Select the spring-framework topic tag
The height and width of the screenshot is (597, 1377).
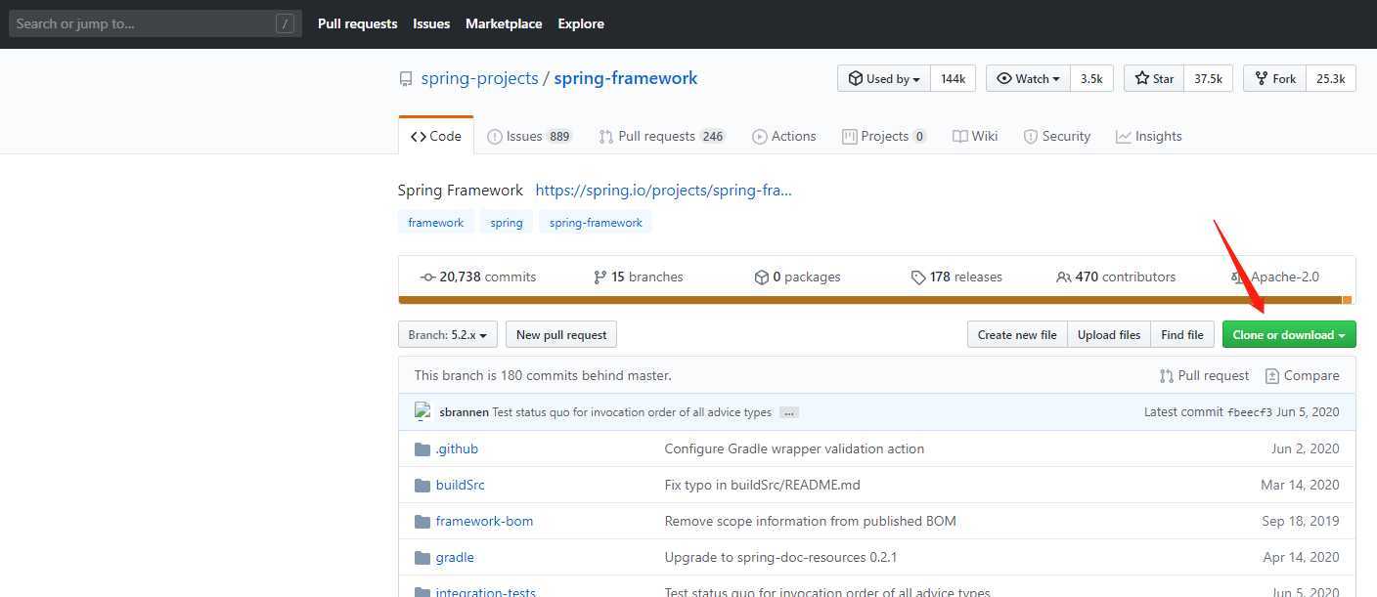point(596,223)
